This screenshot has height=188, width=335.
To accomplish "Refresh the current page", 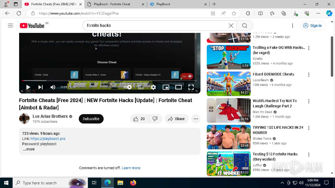I will [19, 13].
